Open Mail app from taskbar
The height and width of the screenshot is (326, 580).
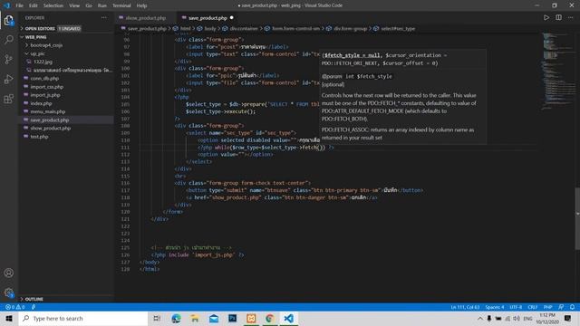(214, 318)
